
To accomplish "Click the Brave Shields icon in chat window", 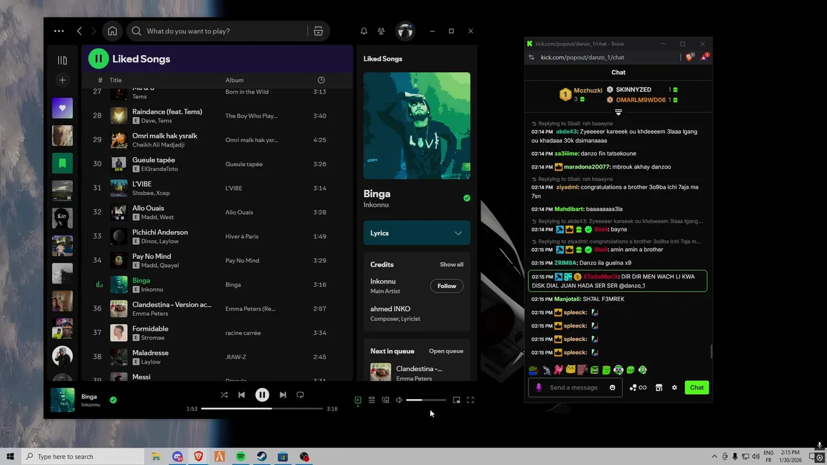I will (x=689, y=57).
